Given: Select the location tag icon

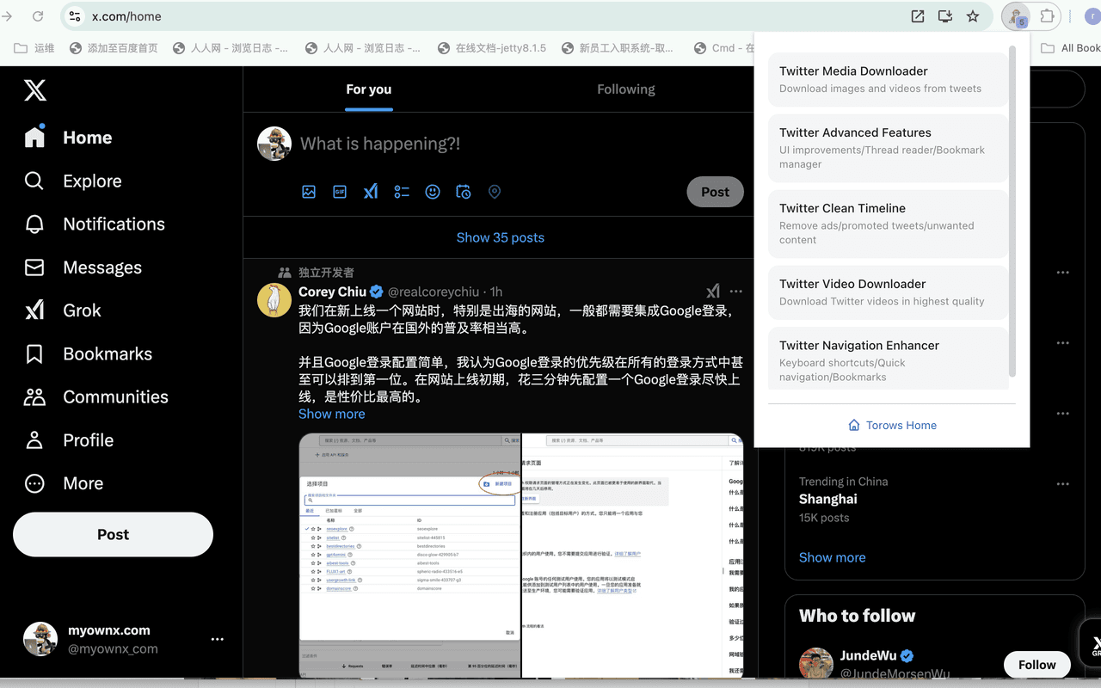Looking at the screenshot, I should [x=495, y=192].
